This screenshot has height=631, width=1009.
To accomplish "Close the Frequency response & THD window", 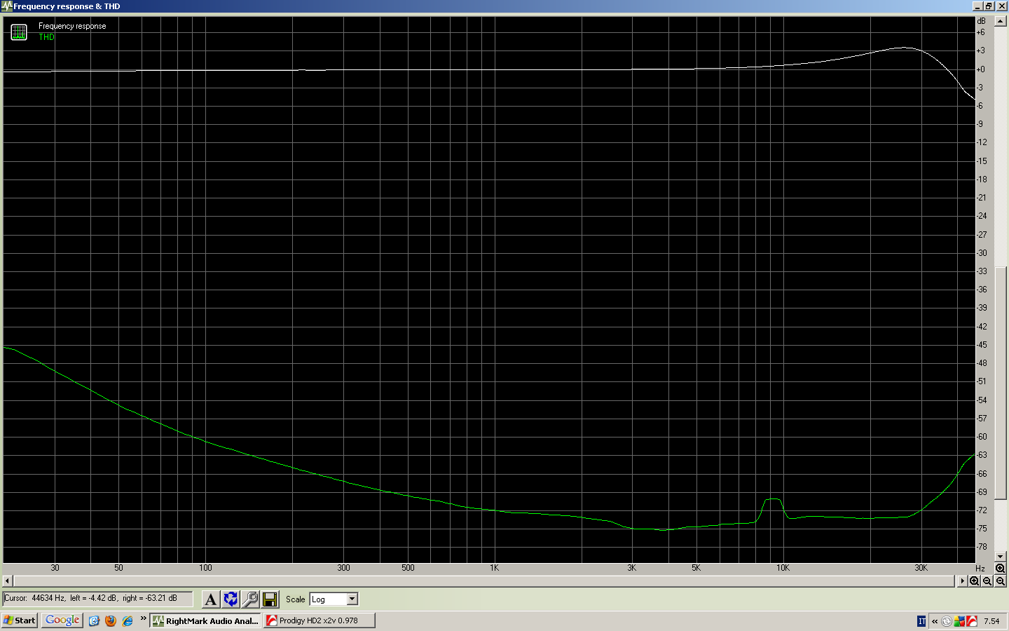I will [x=1001, y=6].
